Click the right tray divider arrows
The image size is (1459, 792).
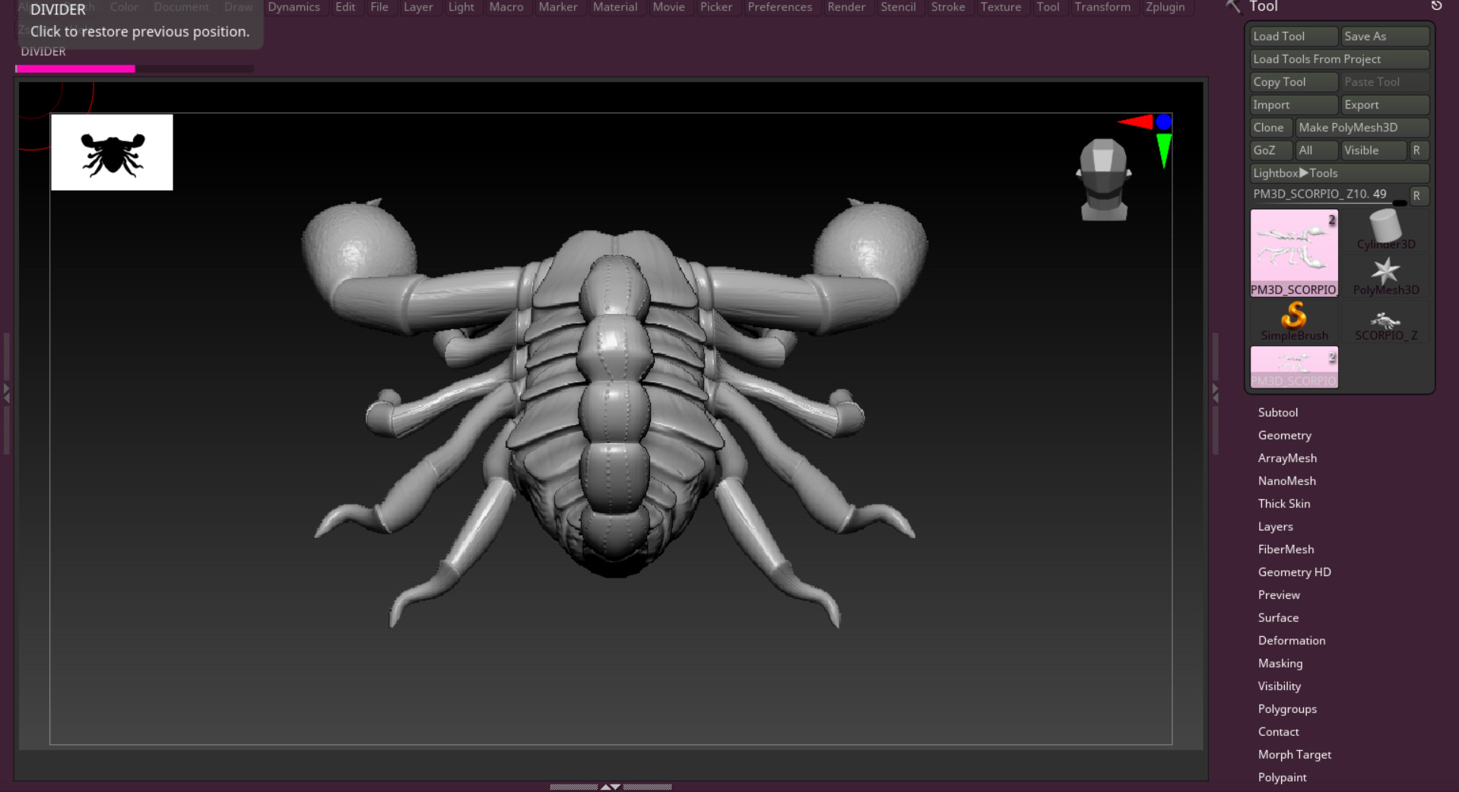click(1215, 393)
